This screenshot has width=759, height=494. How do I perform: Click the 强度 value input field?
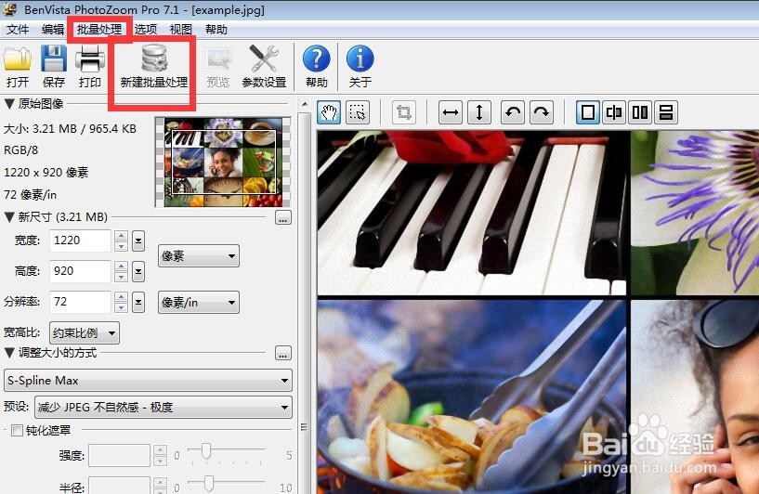119,455
